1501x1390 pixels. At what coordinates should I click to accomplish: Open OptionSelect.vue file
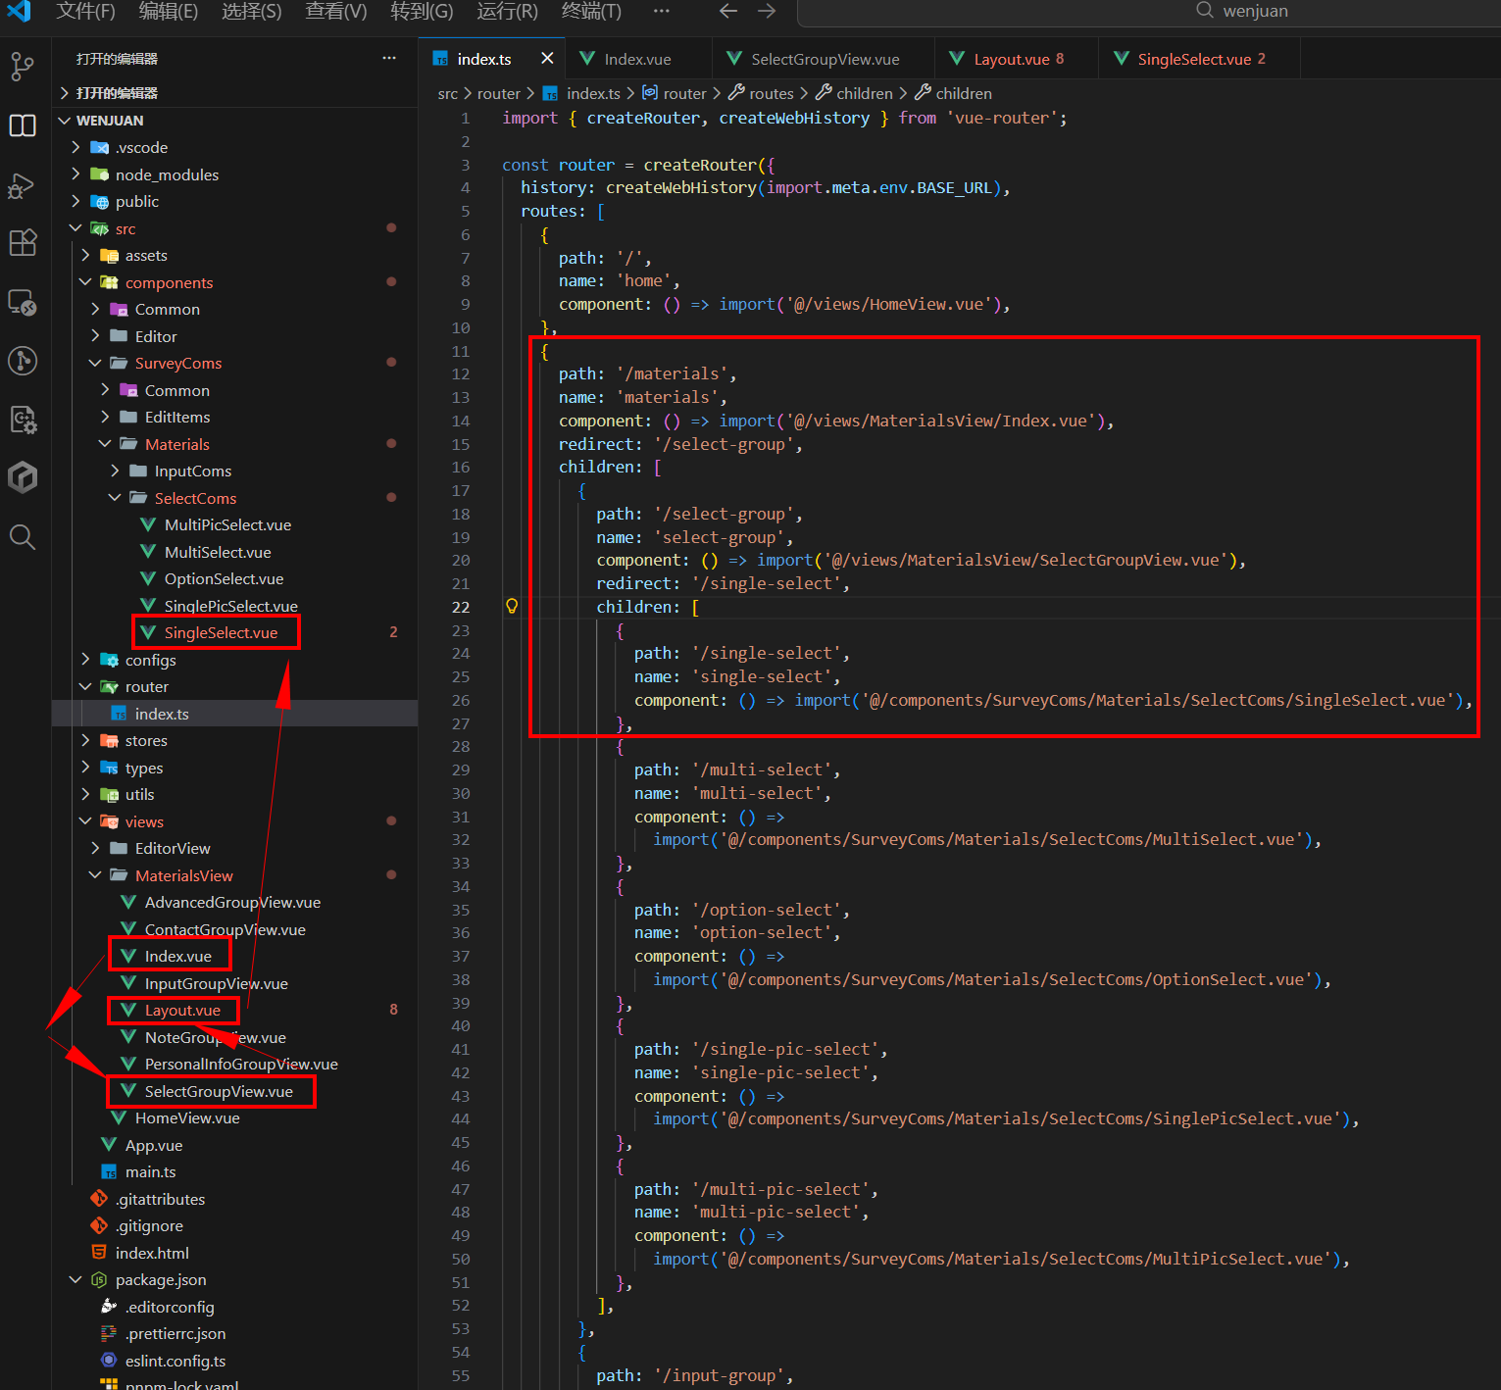pos(235,578)
